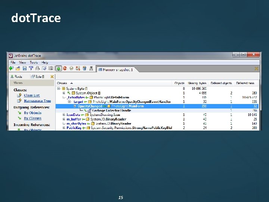Expand the System.Object [] node
The image size is (269, 202).
64,93
